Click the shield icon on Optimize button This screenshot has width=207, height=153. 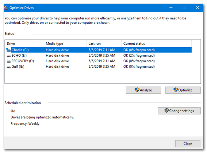176,90
